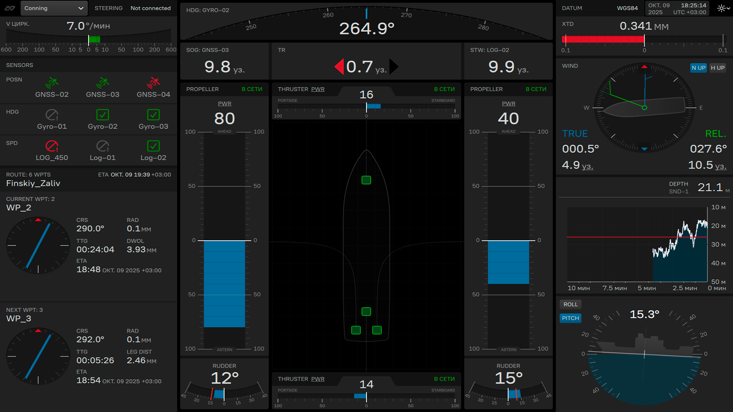Click the right rudder angle gauge
The image size is (733, 412).
[509, 394]
